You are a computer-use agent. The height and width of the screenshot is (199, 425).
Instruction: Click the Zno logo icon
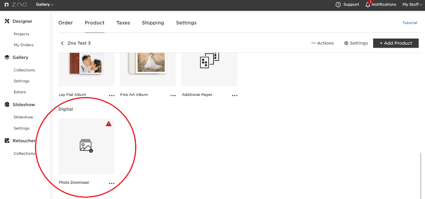pos(6,4)
